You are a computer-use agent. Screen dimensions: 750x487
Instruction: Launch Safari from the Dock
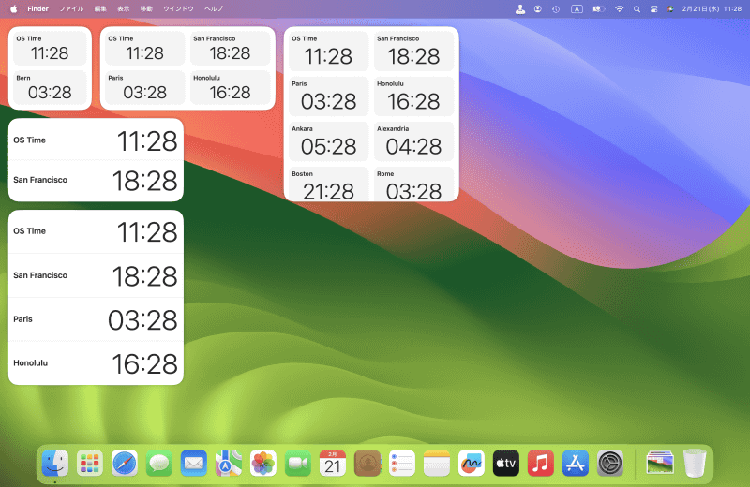(125, 463)
